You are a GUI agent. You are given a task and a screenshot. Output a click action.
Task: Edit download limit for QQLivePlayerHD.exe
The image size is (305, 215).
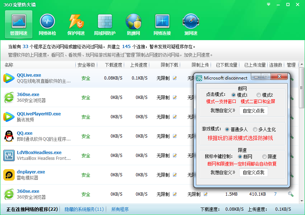pos(175,117)
